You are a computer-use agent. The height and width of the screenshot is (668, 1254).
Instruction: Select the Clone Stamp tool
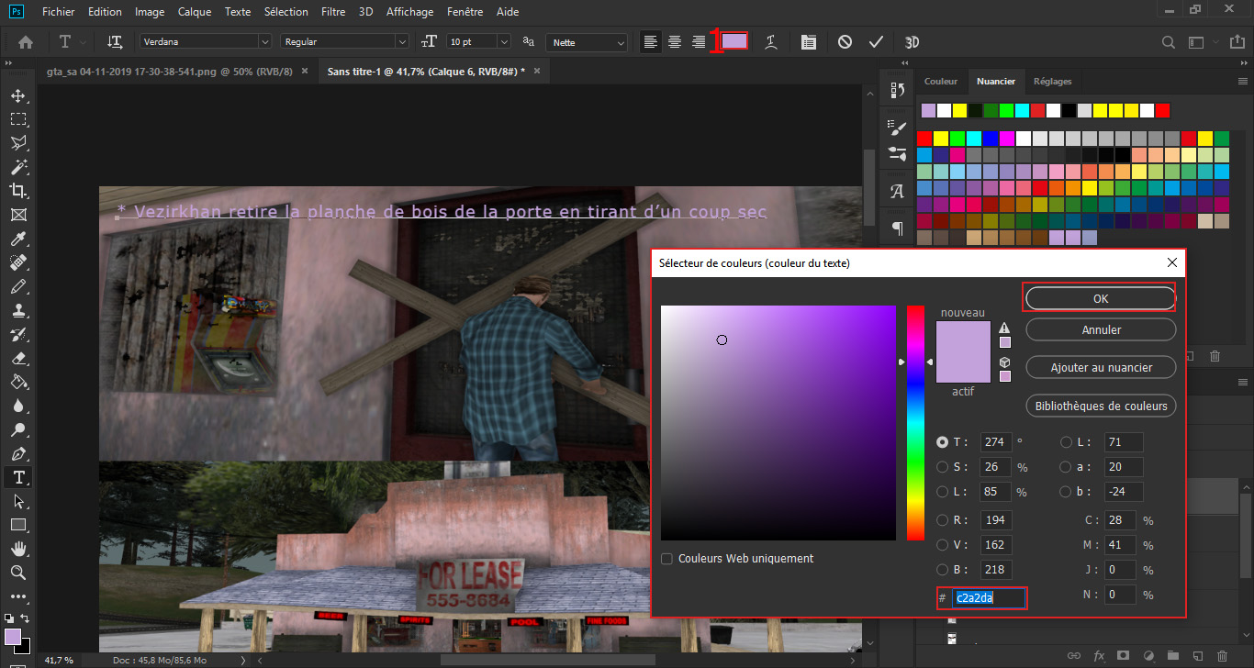[17, 310]
